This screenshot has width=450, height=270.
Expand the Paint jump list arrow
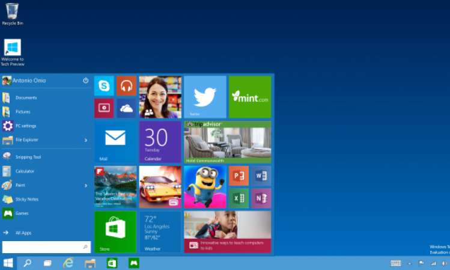(x=85, y=186)
